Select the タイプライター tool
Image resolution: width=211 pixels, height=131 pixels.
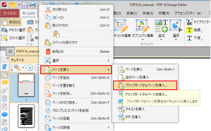(198, 22)
